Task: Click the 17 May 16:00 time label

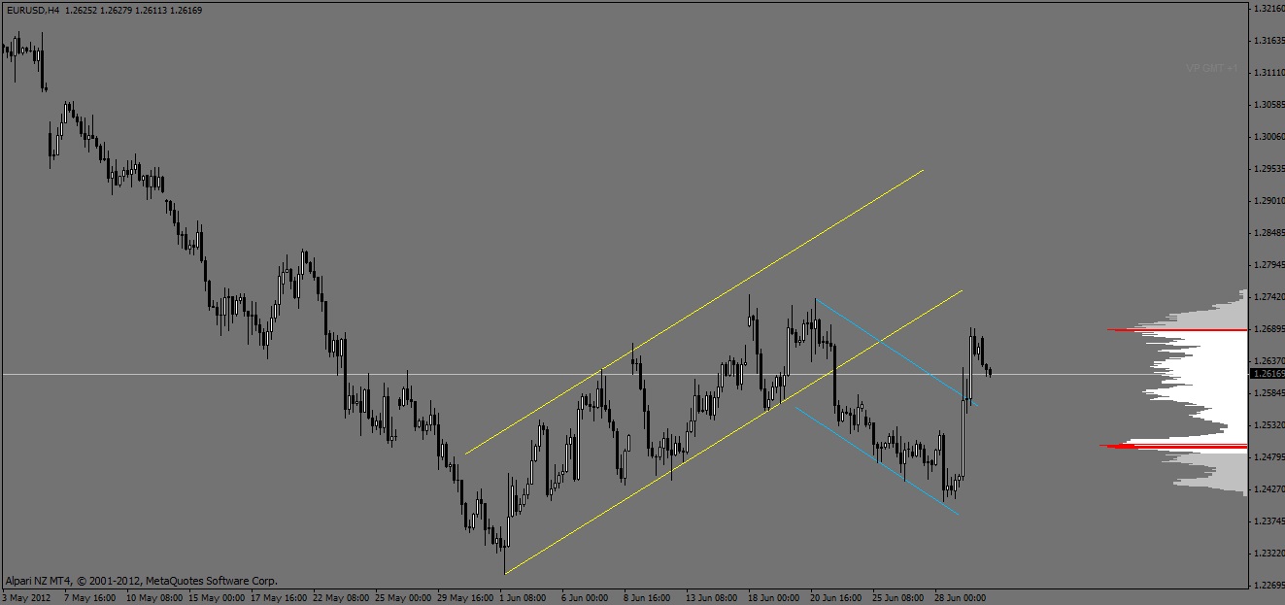Action: pyautogui.click(x=279, y=597)
